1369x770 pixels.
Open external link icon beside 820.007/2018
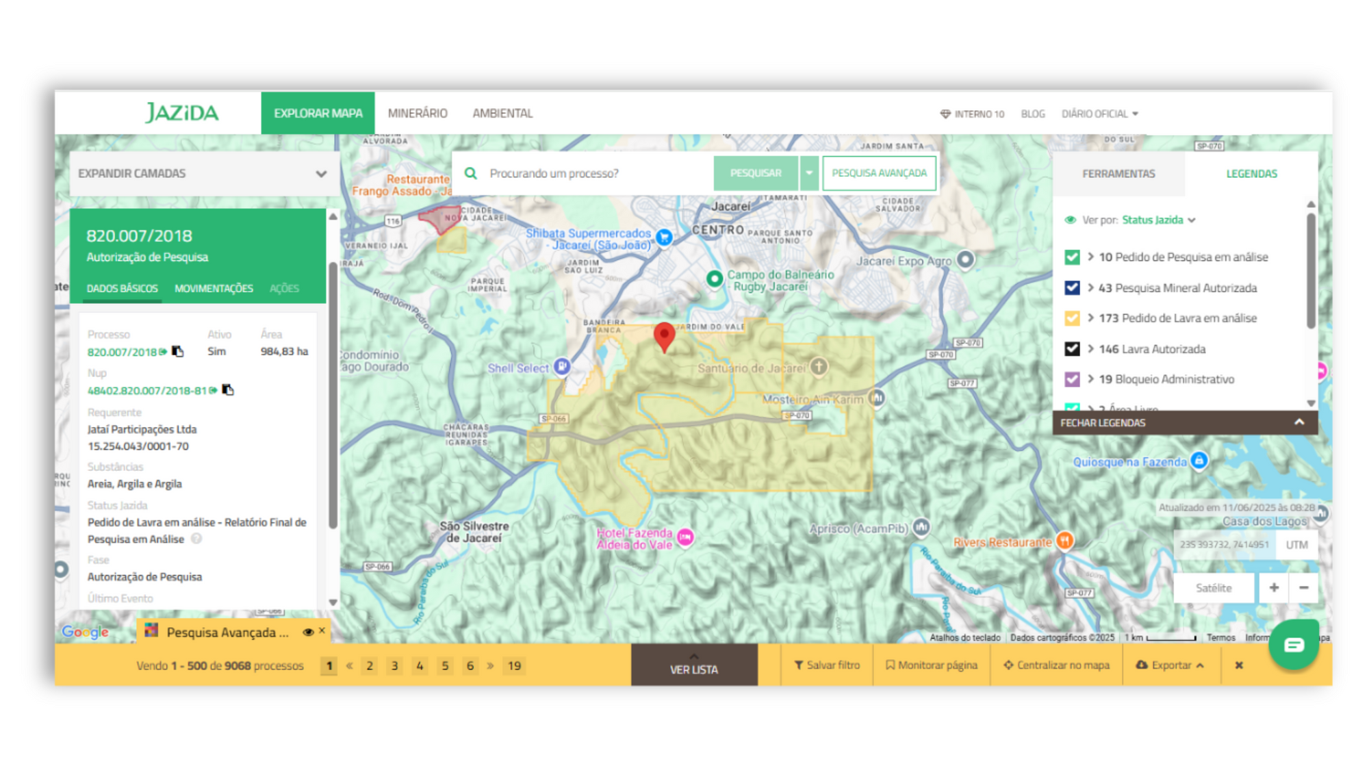click(x=163, y=352)
